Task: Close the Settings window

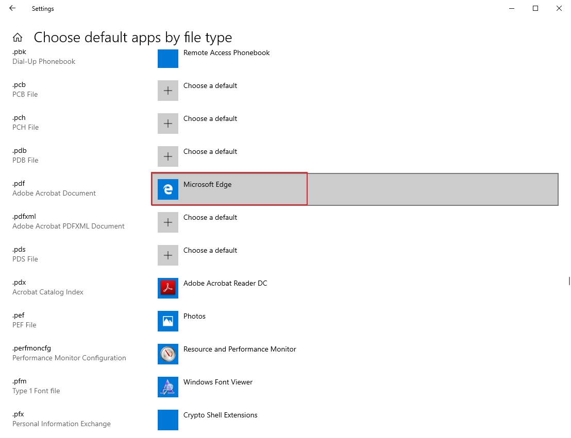Action: point(559,8)
